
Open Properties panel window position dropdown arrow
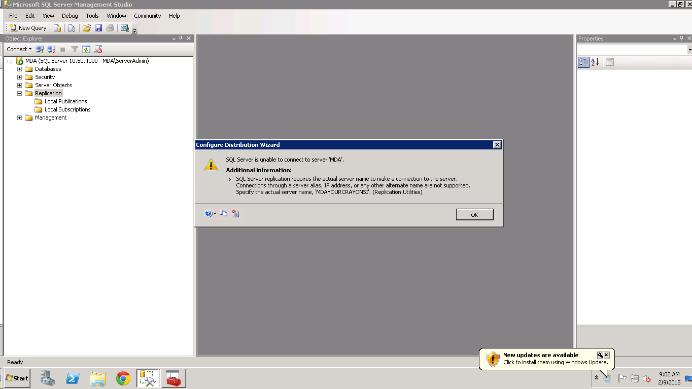point(675,38)
